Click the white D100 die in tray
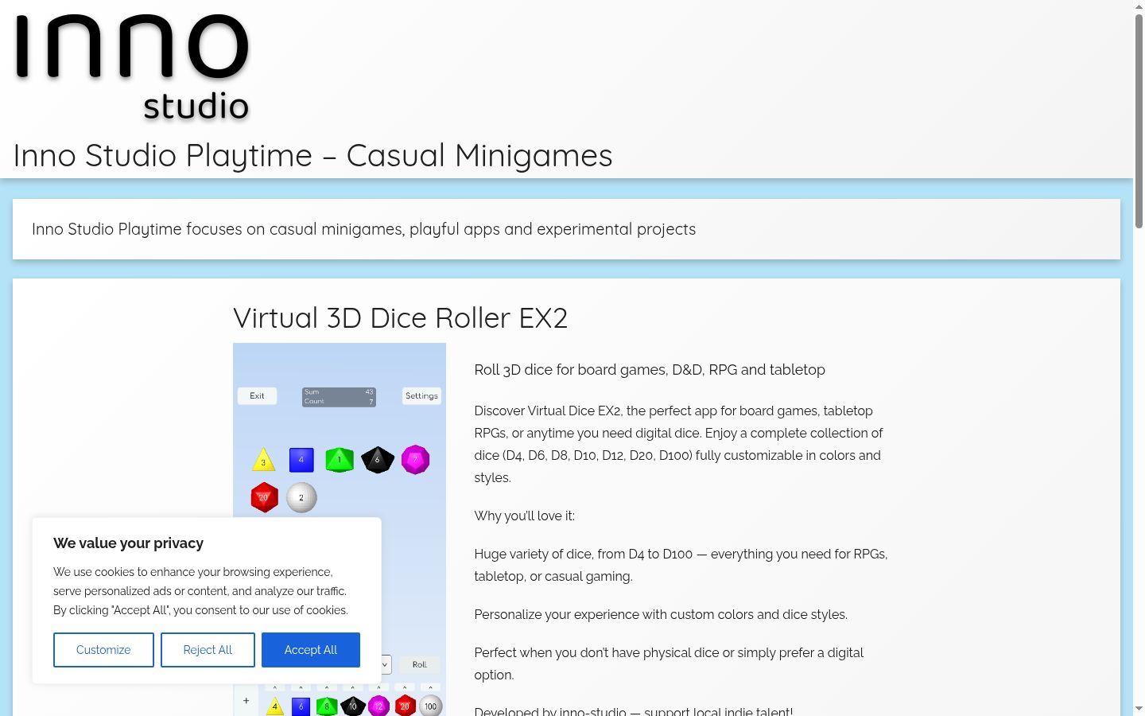Image resolution: width=1145 pixels, height=716 pixels. coord(430,706)
